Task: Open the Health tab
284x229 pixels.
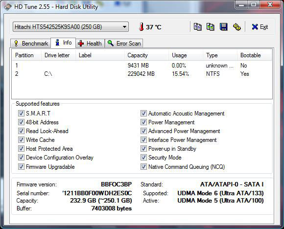Action: 90,44
